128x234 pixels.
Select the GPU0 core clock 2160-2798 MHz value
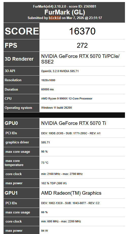pos(62,174)
